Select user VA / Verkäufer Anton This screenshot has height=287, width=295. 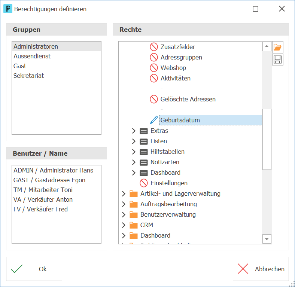(x=57, y=199)
